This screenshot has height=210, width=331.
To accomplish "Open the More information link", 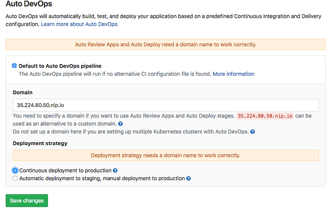I will pyautogui.click(x=233, y=74).
